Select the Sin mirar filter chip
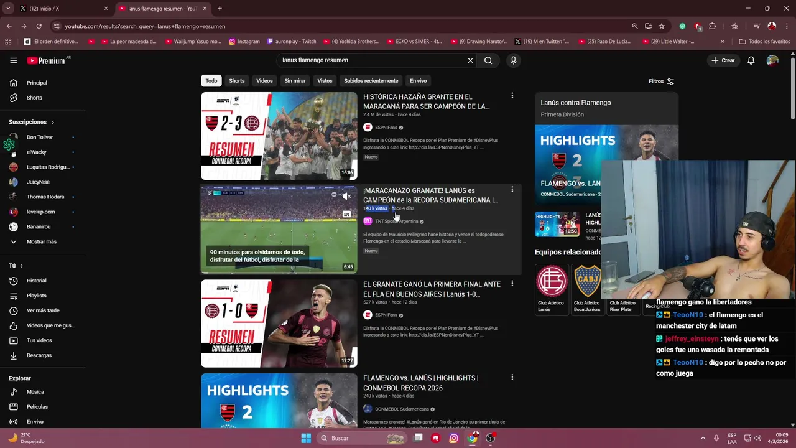This screenshot has height=448, width=796. [x=295, y=81]
